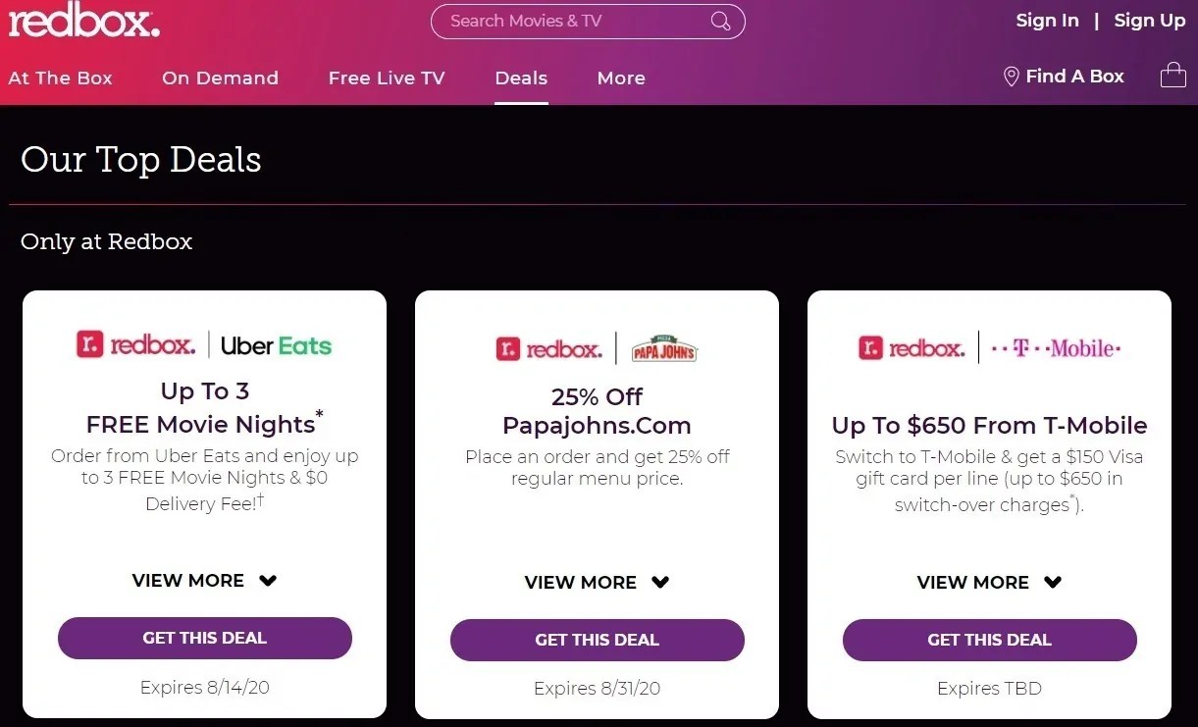Viewport: 1198px width, 727px height.
Task: Open the shopping bag icon
Action: (1173, 75)
